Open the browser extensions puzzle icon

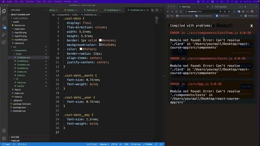(243, 12)
